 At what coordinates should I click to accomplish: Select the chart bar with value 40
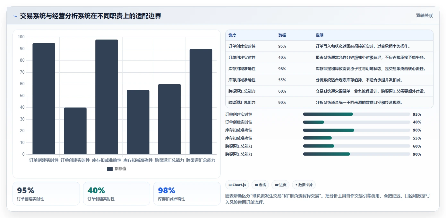(x=75, y=131)
